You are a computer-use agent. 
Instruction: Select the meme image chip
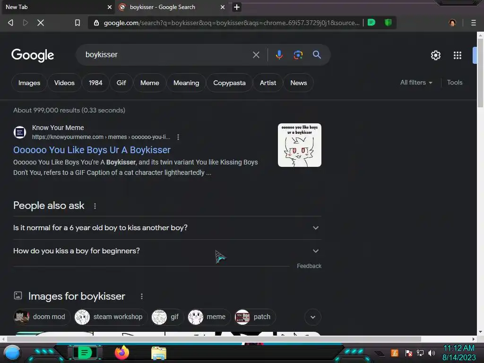pos(209,317)
